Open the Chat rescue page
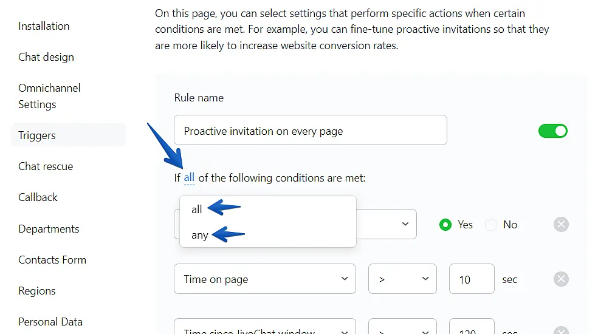598x334 pixels. (46, 166)
